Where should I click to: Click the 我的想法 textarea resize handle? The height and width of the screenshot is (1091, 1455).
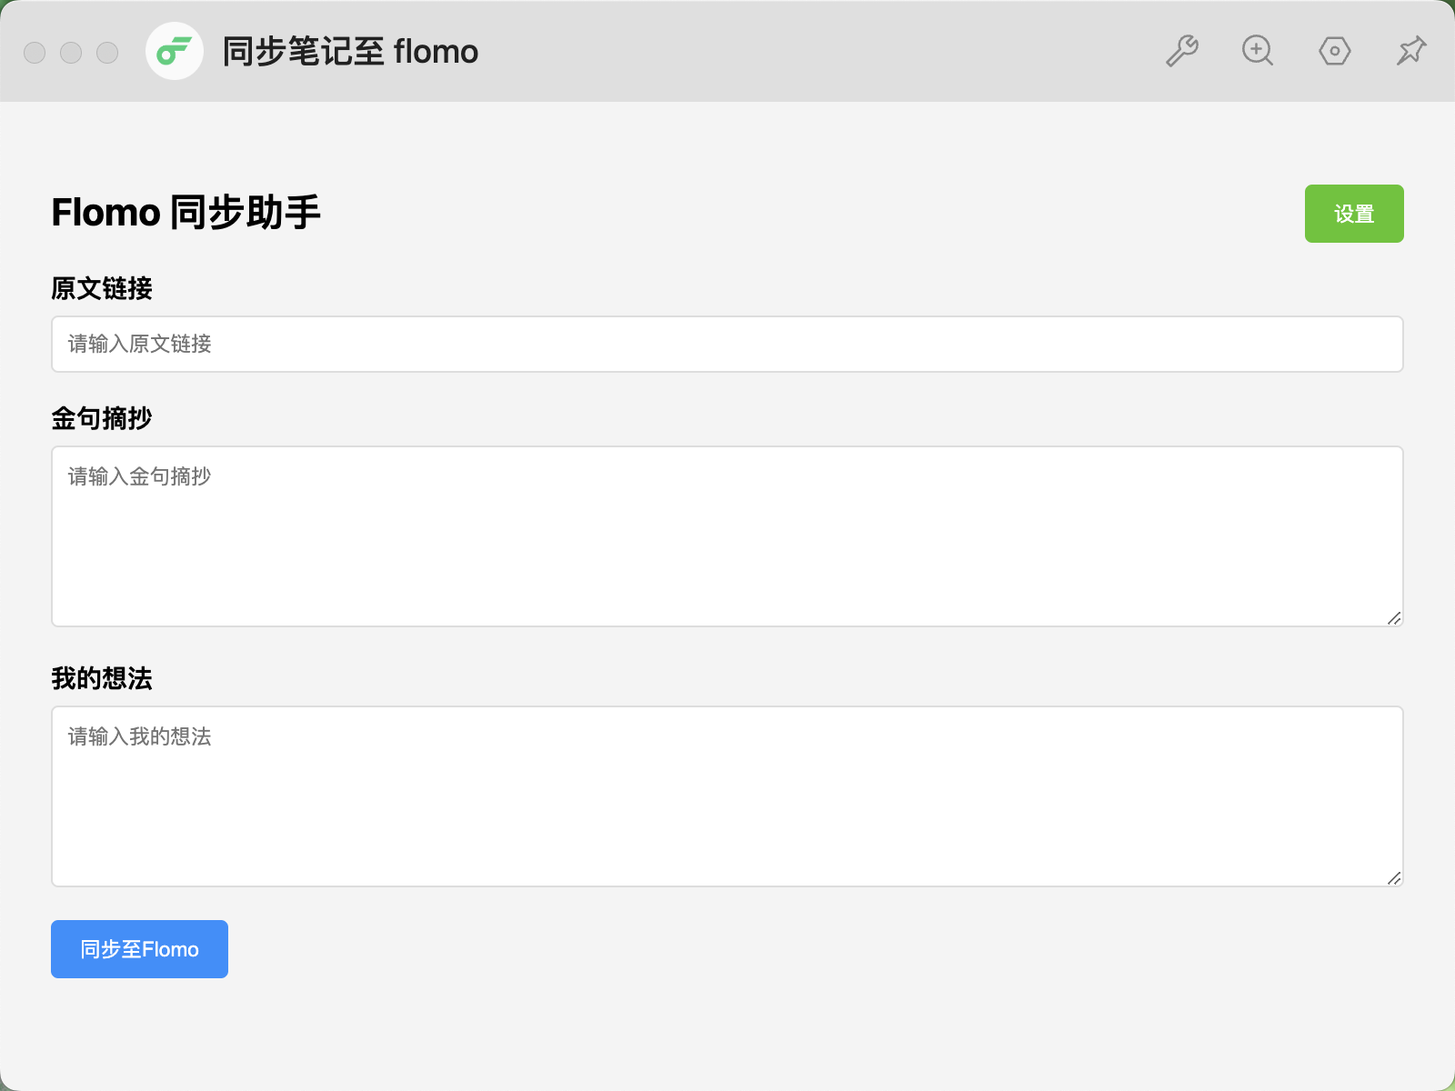[x=1394, y=878]
